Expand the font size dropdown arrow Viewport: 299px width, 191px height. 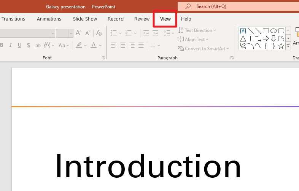71,33
